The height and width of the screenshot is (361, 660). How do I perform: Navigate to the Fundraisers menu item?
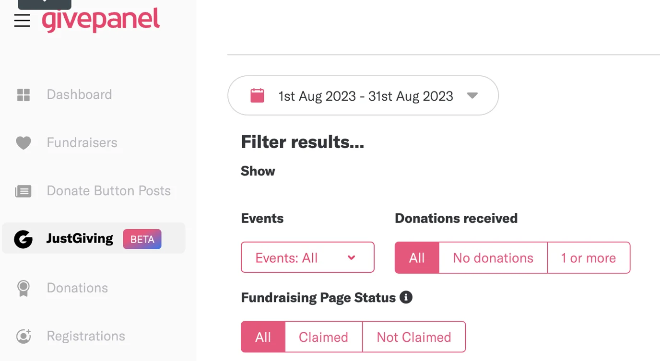click(x=82, y=142)
